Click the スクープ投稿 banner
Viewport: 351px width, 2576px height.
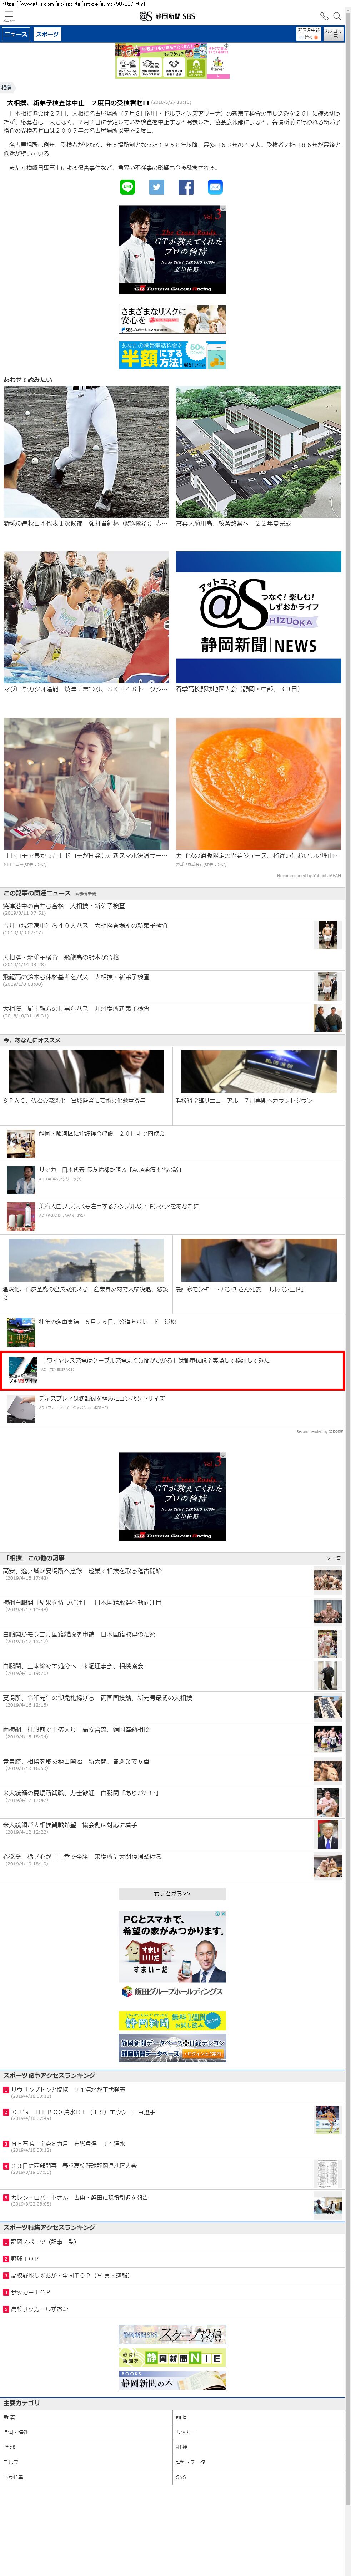(172, 2335)
